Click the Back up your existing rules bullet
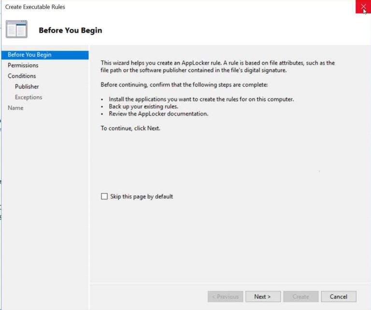The height and width of the screenshot is (310, 371). [143, 106]
